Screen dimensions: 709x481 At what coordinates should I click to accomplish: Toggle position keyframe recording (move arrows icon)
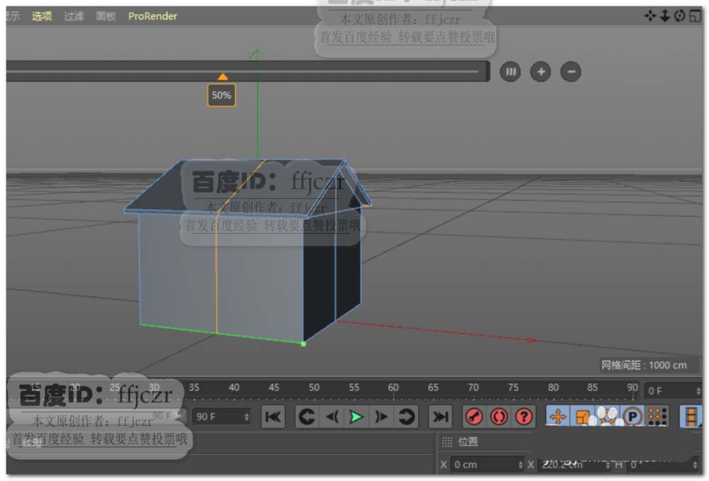coord(558,417)
